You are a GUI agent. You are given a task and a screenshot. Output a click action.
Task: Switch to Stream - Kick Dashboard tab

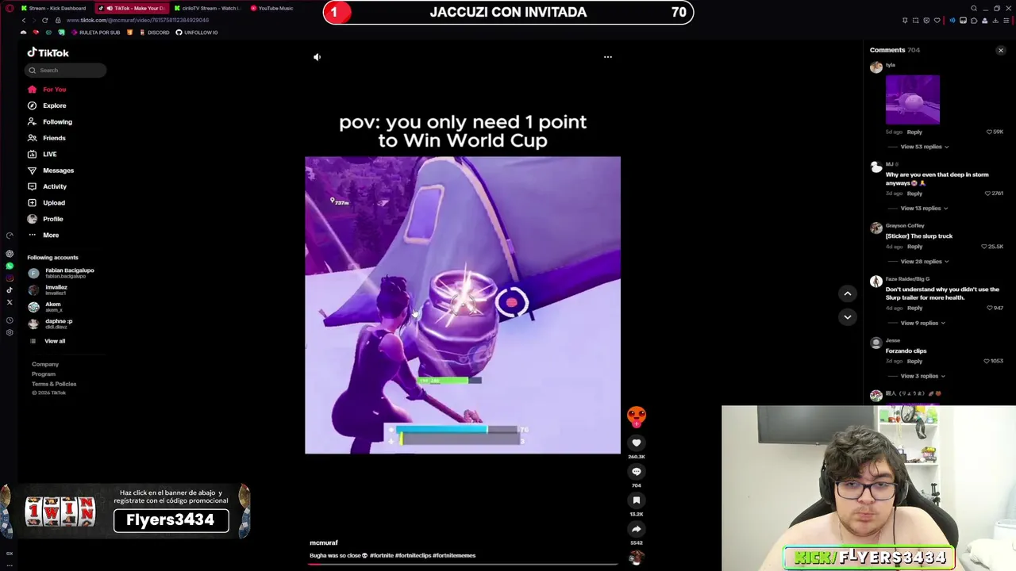[53, 8]
